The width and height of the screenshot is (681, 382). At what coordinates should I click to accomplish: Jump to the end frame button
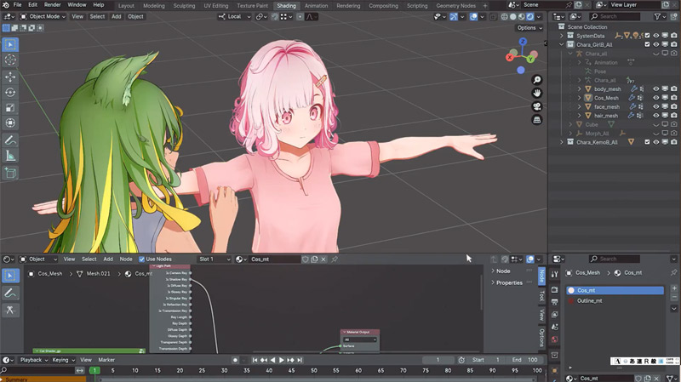tap(300, 360)
